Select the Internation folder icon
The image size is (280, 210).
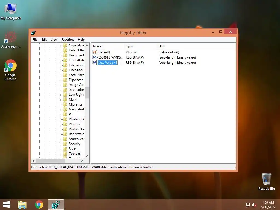[x=65, y=90]
